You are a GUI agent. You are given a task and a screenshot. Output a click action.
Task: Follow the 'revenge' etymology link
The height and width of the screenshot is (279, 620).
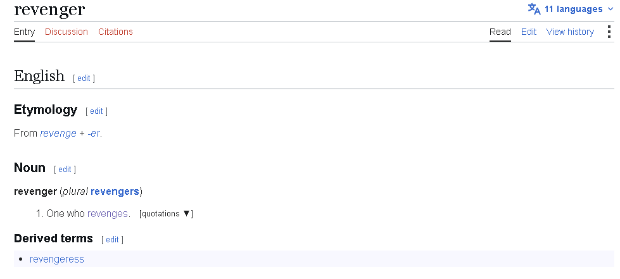pos(58,133)
